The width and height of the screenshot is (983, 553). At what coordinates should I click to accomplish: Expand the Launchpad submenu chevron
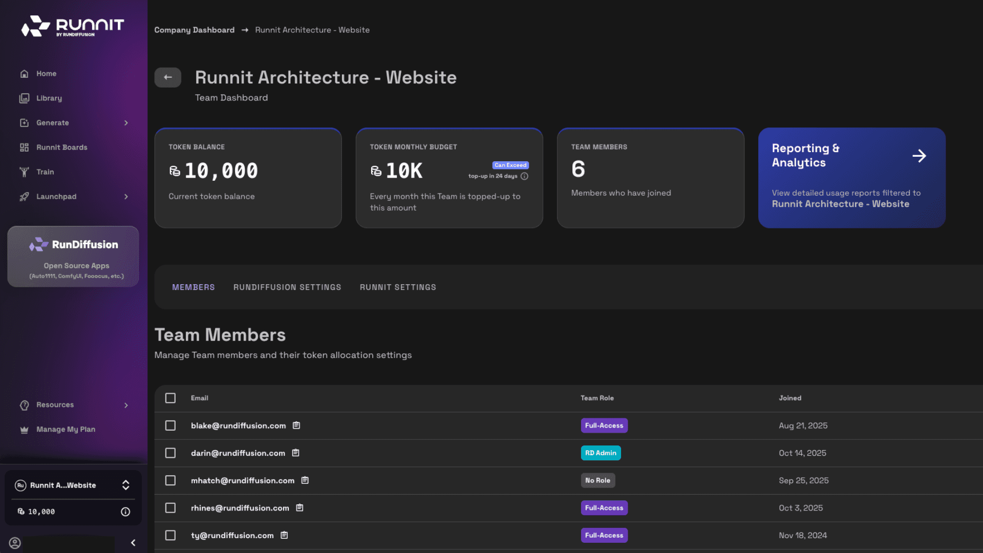point(126,197)
